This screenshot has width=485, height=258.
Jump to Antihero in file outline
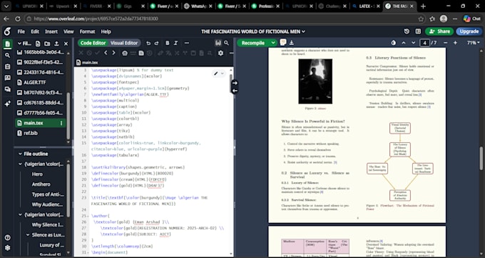41,184
